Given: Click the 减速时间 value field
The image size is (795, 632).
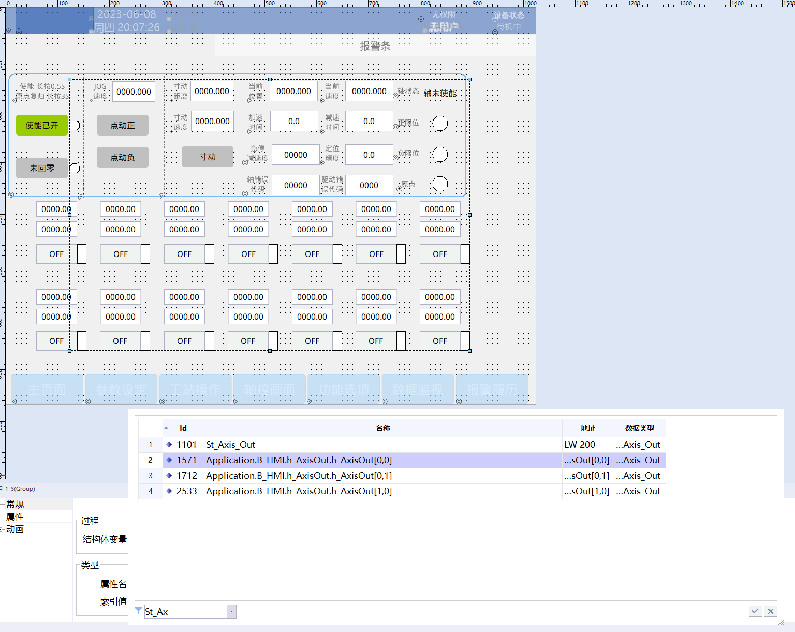Looking at the screenshot, I should [369, 121].
